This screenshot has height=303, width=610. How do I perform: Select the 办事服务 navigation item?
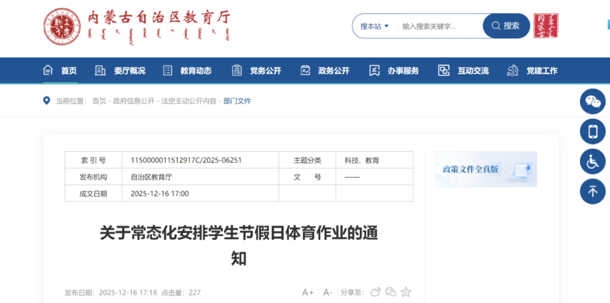[394, 71]
